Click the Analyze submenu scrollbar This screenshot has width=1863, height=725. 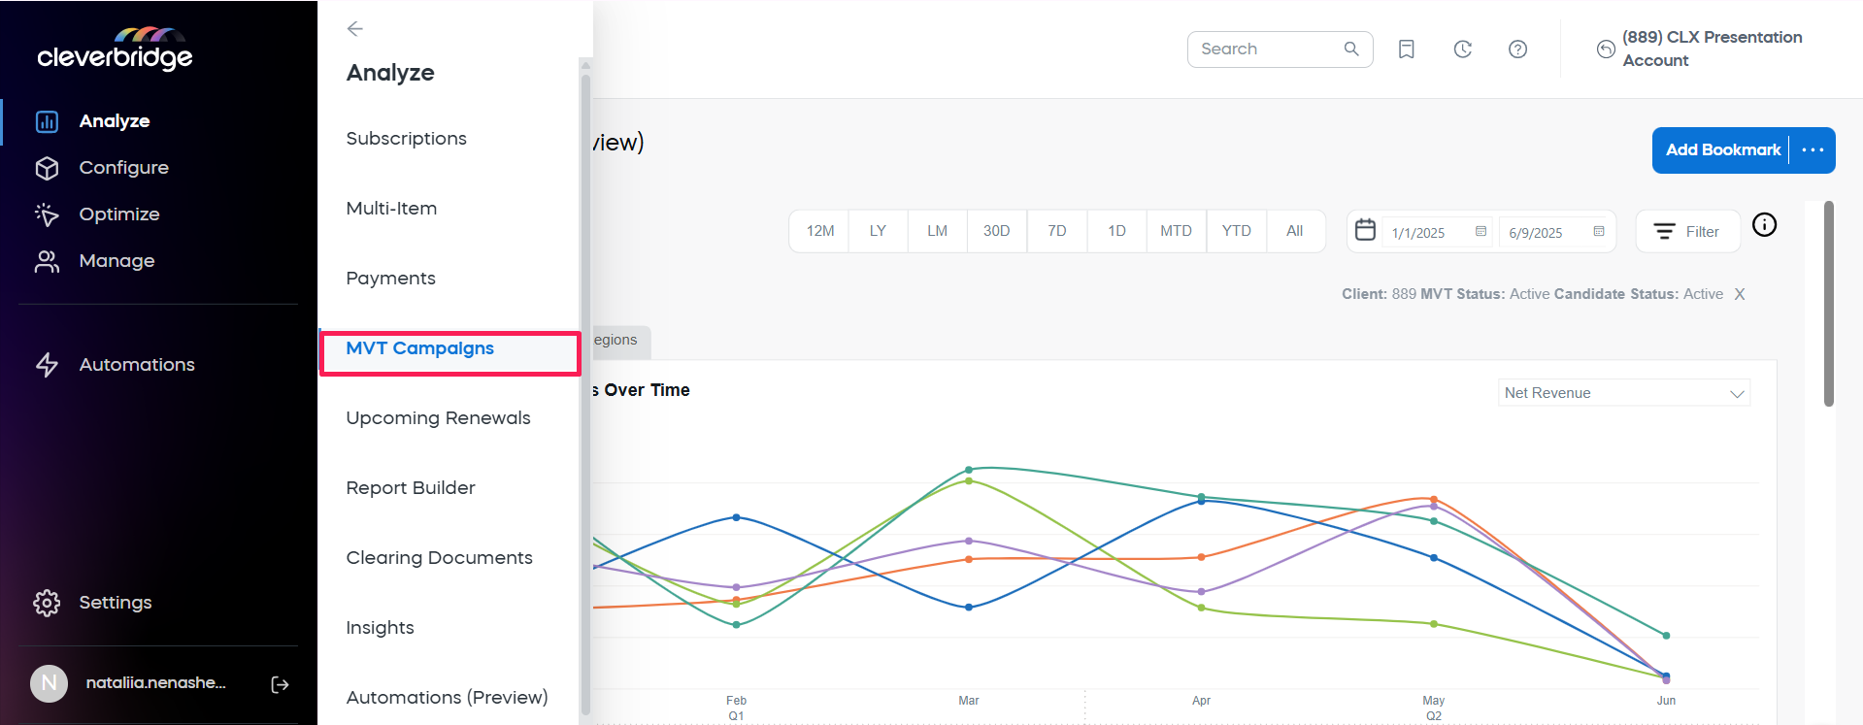point(585,388)
